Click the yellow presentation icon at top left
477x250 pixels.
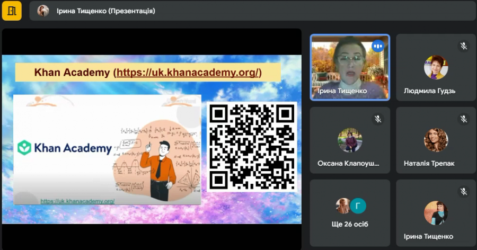coord(12,11)
